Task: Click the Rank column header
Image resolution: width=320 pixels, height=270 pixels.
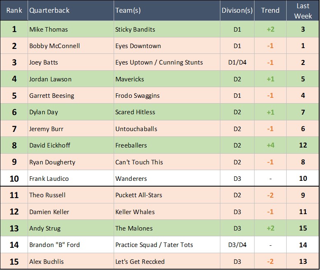Action: (x=14, y=10)
